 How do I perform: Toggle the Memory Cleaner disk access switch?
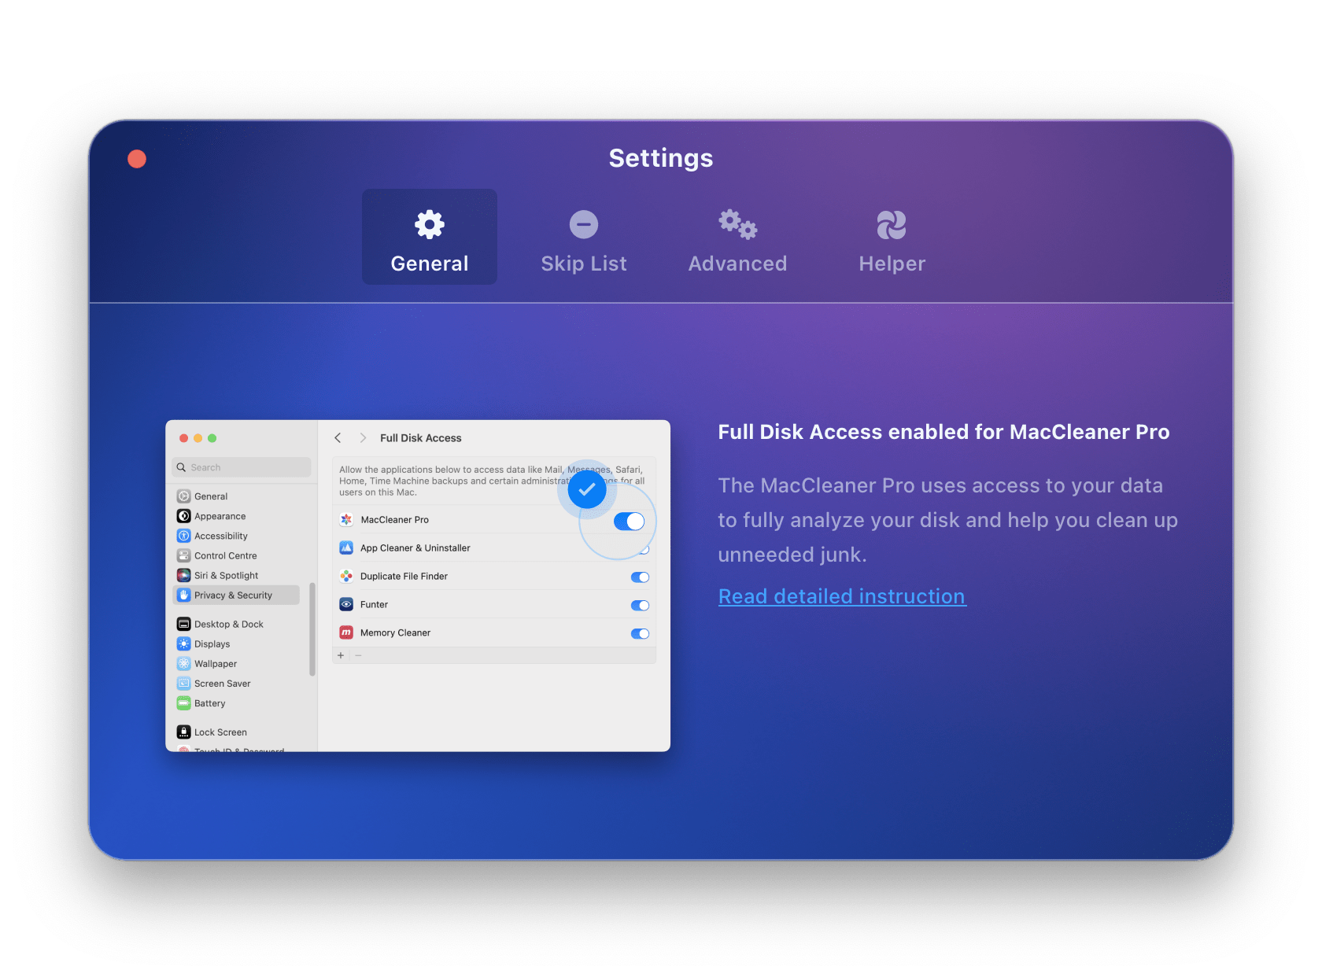640,634
